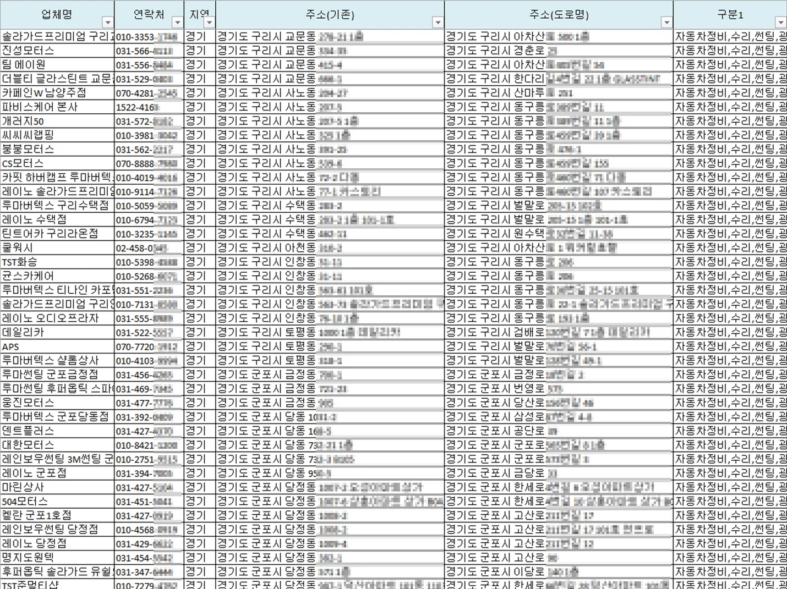Select the 주소(기존) address cell for 데일리카
The height and width of the screenshot is (589, 787).
point(330,333)
